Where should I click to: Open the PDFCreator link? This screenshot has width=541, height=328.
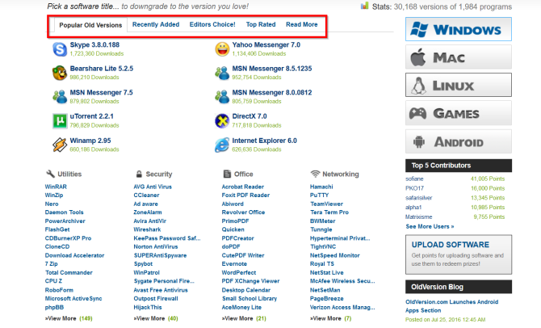[238, 238]
